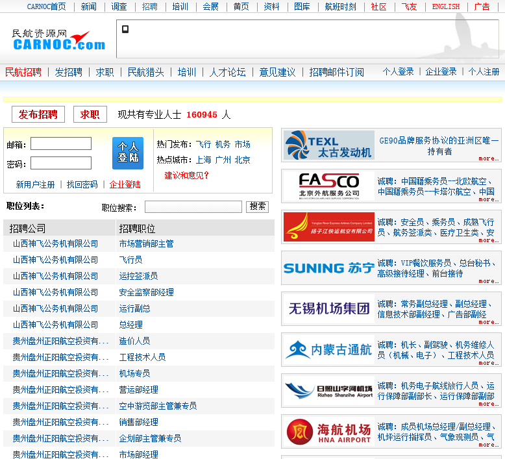
Task: Open the 无锡机场集团 logo banner
Action: [x=329, y=308]
